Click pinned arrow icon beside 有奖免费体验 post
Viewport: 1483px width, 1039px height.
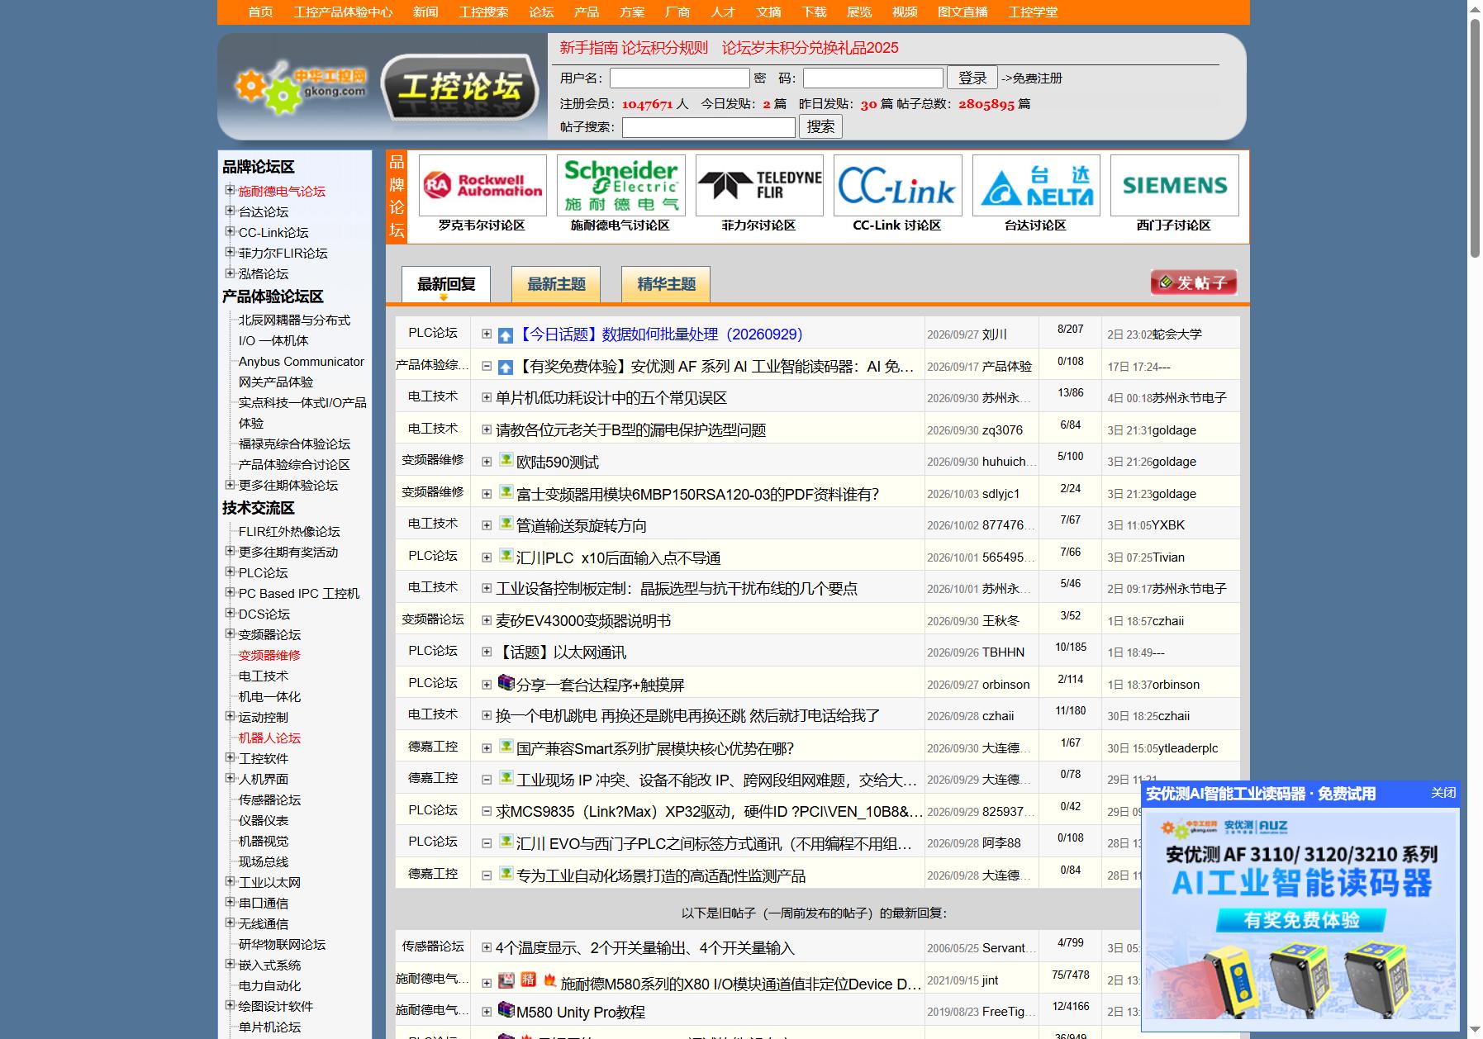(x=506, y=368)
